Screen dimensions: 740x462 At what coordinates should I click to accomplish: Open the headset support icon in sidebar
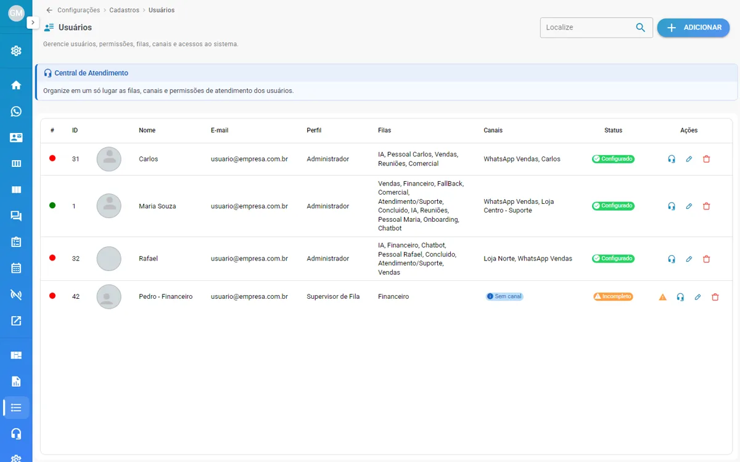click(x=16, y=434)
